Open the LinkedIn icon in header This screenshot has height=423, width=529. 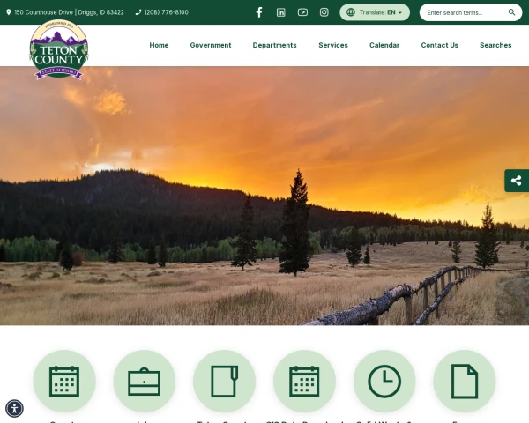pyautogui.click(x=280, y=12)
